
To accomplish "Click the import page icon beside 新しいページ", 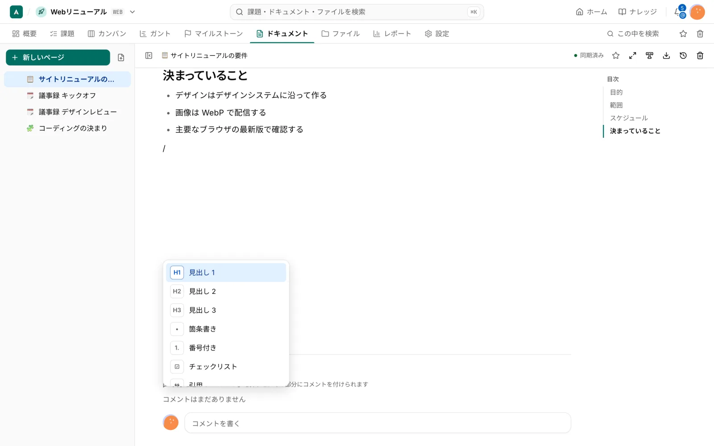I will tap(121, 58).
